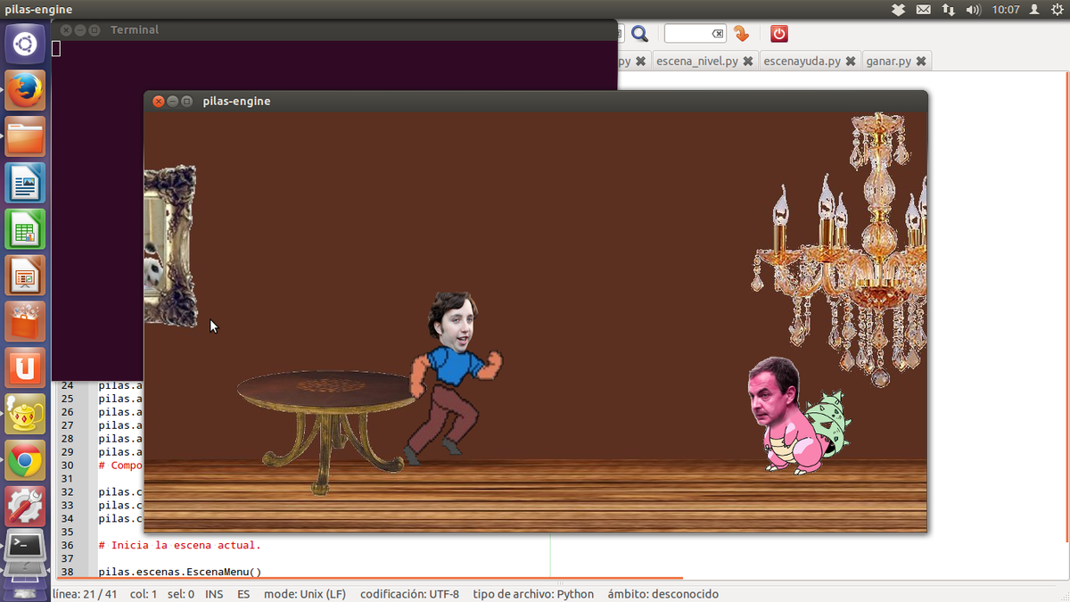The image size is (1070, 602).
Task: Click 'ámbito: desconocido' in the status bar
Action: [663, 594]
